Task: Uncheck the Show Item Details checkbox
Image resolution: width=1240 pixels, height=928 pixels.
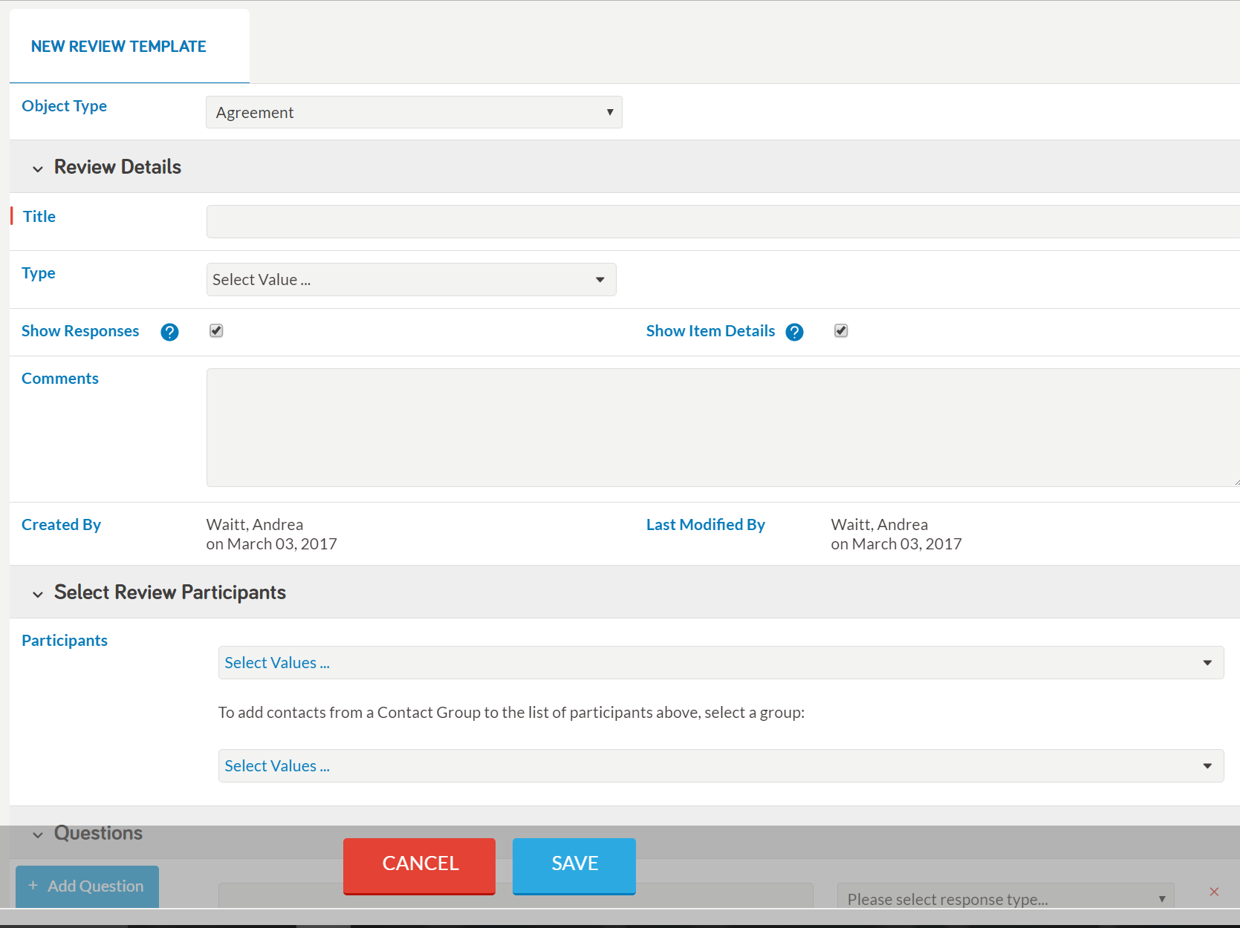Action: coord(841,330)
